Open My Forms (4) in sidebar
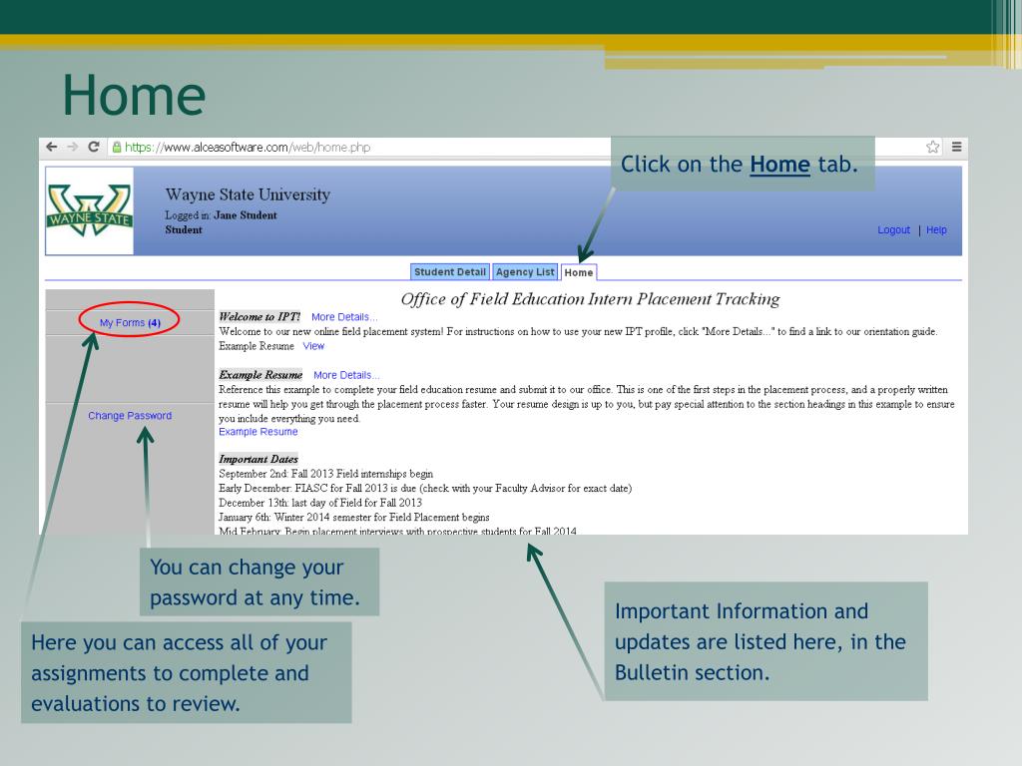 [130, 322]
